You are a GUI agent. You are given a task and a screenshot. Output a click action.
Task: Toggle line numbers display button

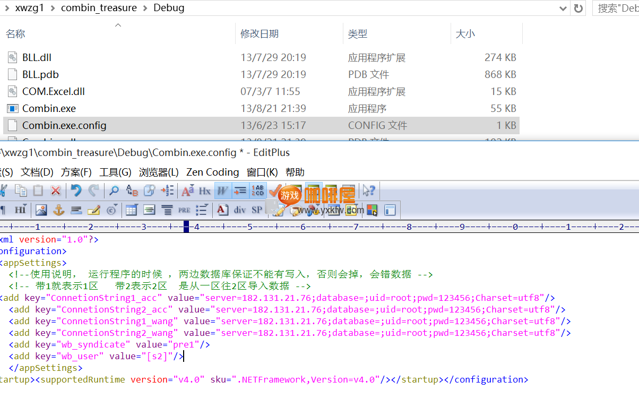(x=258, y=190)
